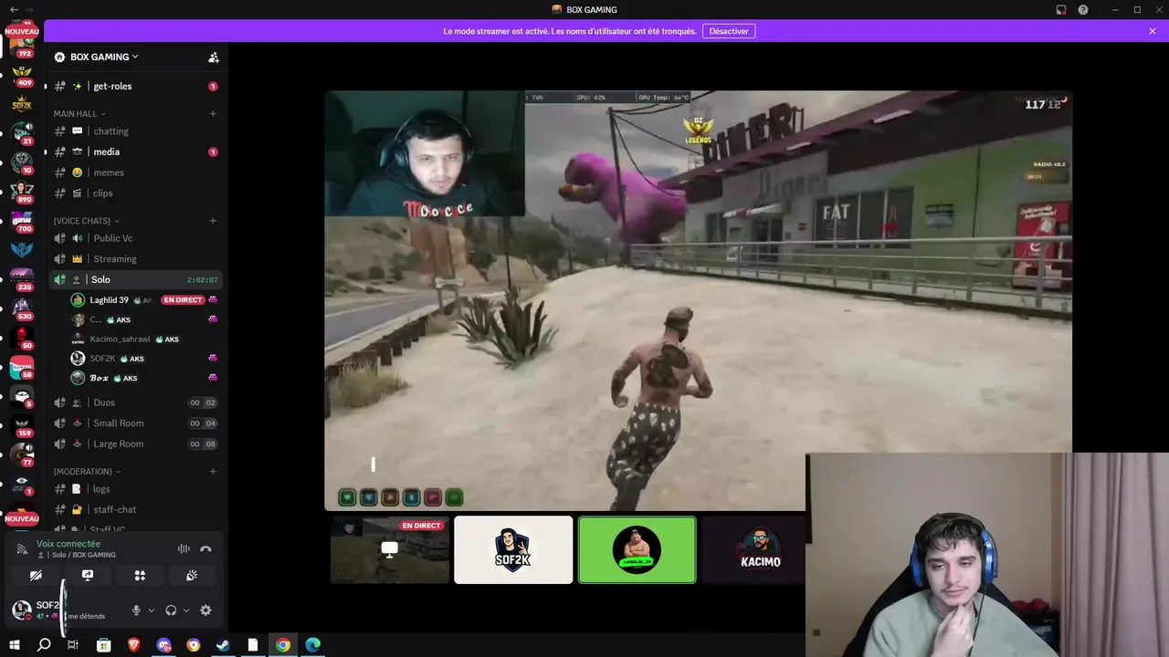The image size is (1169, 657).
Task: Select the EN DIRECT stream thumbnail tile
Action: pos(390,550)
